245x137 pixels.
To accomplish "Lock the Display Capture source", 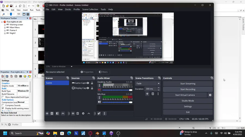I will [92, 88].
